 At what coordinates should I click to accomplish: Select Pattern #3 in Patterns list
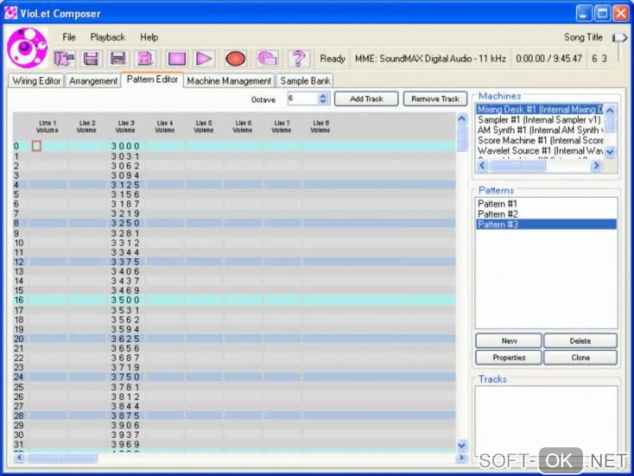(x=546, y=224)
